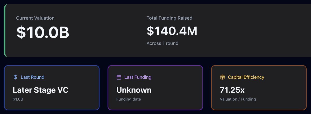Open the "Across 1 round" detail text
The width and height of the screenshot is (311, 114).
coord(162,43)
